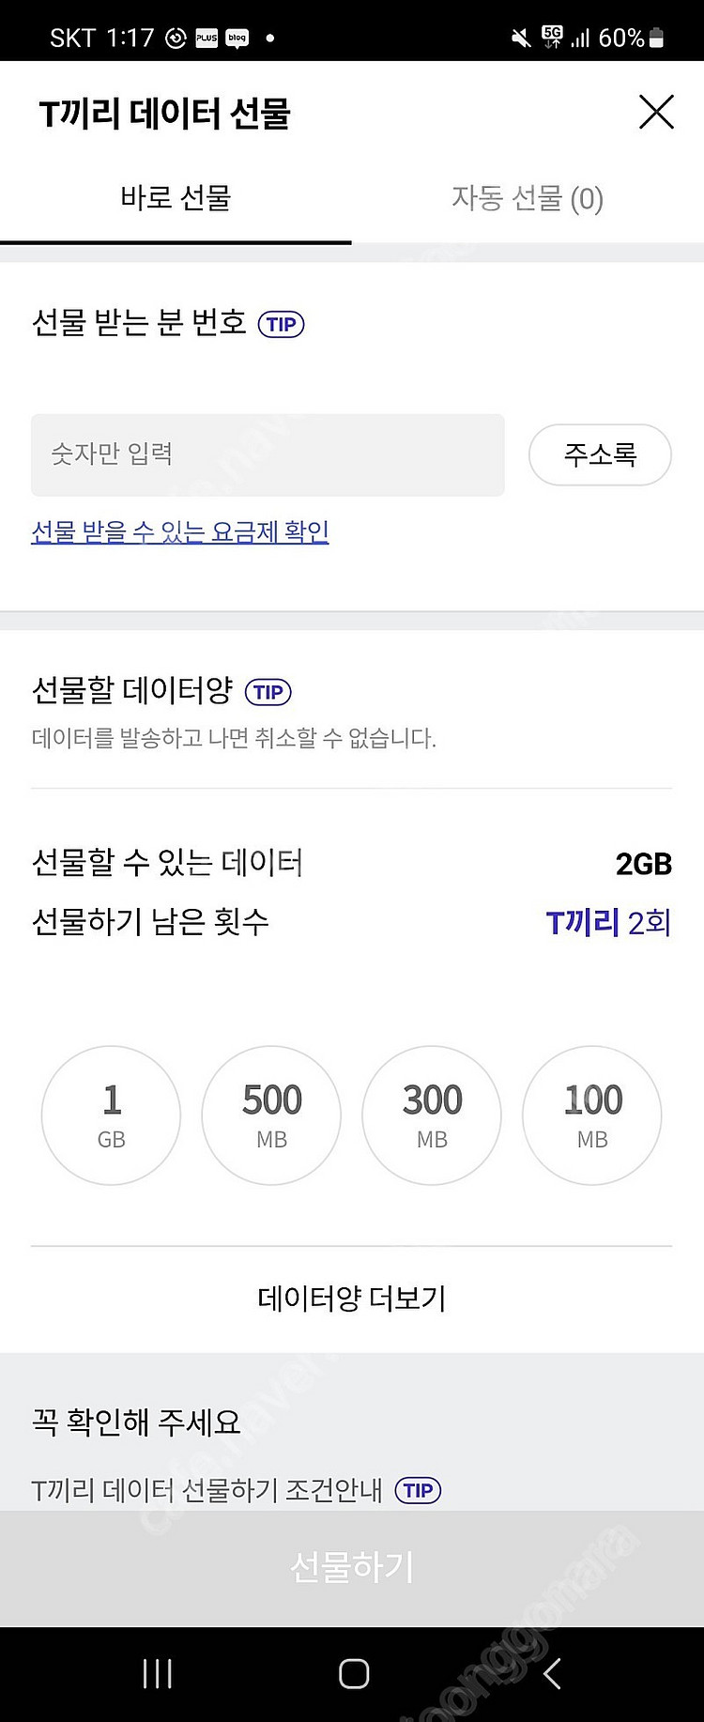
Task: Choose the 300 MB data option
Action: click(x=432, y=1115)
